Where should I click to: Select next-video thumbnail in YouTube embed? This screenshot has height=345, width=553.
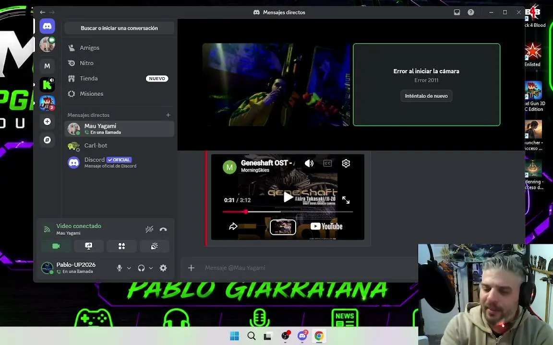[x=283, y=227]
